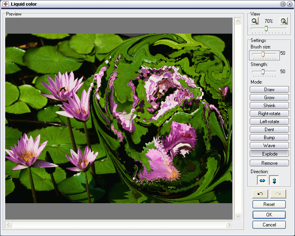295x236 pixels.
Task: Click horizontal scrollbar left arrow
Action: click(x=8, y=224)
